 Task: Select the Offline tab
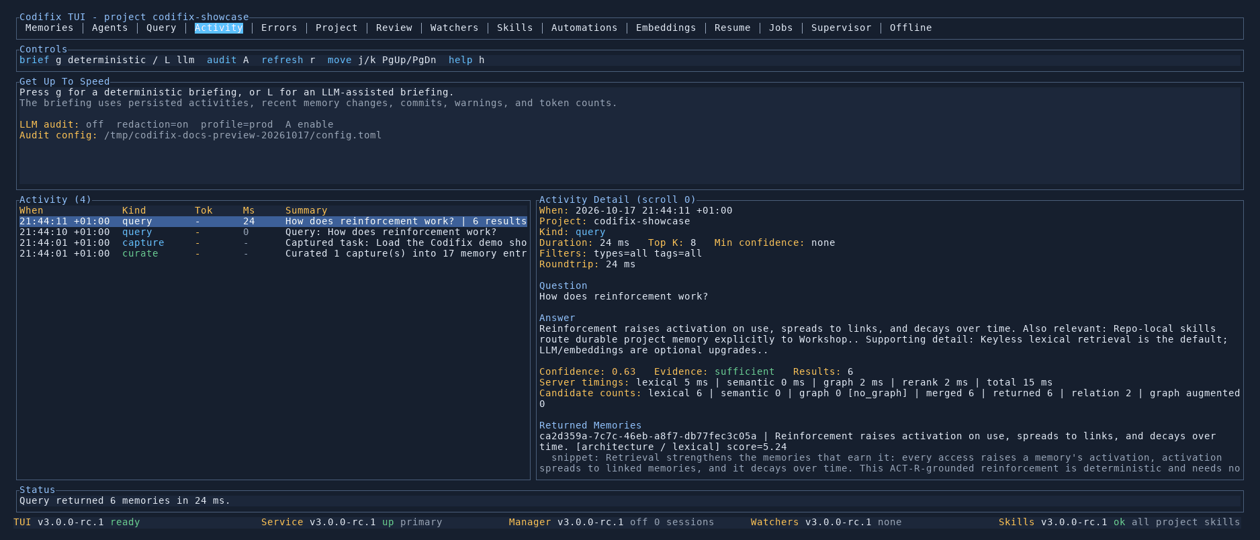[911, 28]
